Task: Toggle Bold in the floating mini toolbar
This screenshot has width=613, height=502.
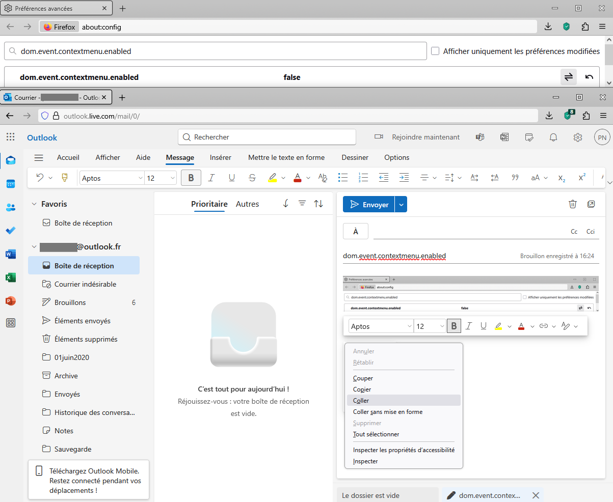Action: pyautogui.click(x=454, y=326)
